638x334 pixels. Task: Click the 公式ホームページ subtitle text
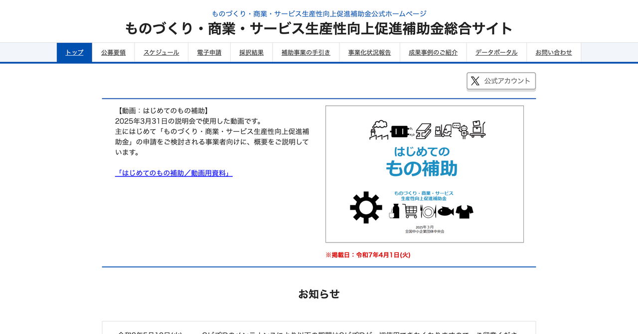[319, 13]
